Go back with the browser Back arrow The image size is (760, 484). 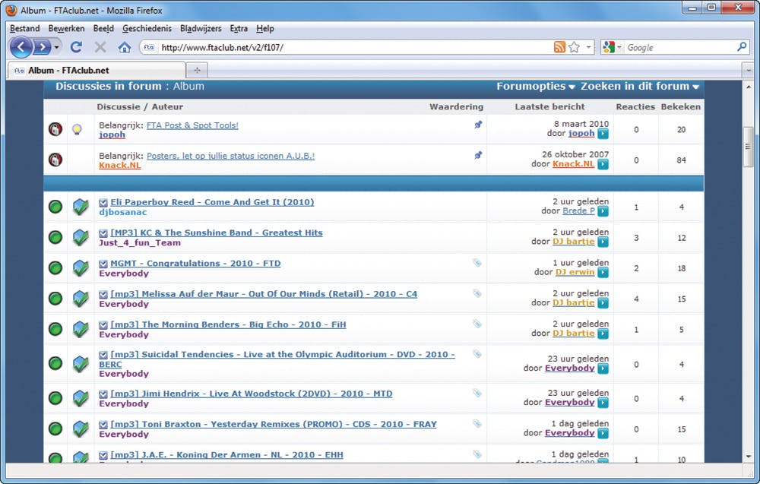[x=21, y=47]
